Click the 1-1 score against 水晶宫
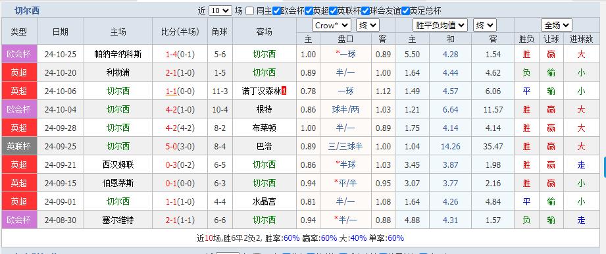Screen dimensions: 606x254 (x=172, y=202)
